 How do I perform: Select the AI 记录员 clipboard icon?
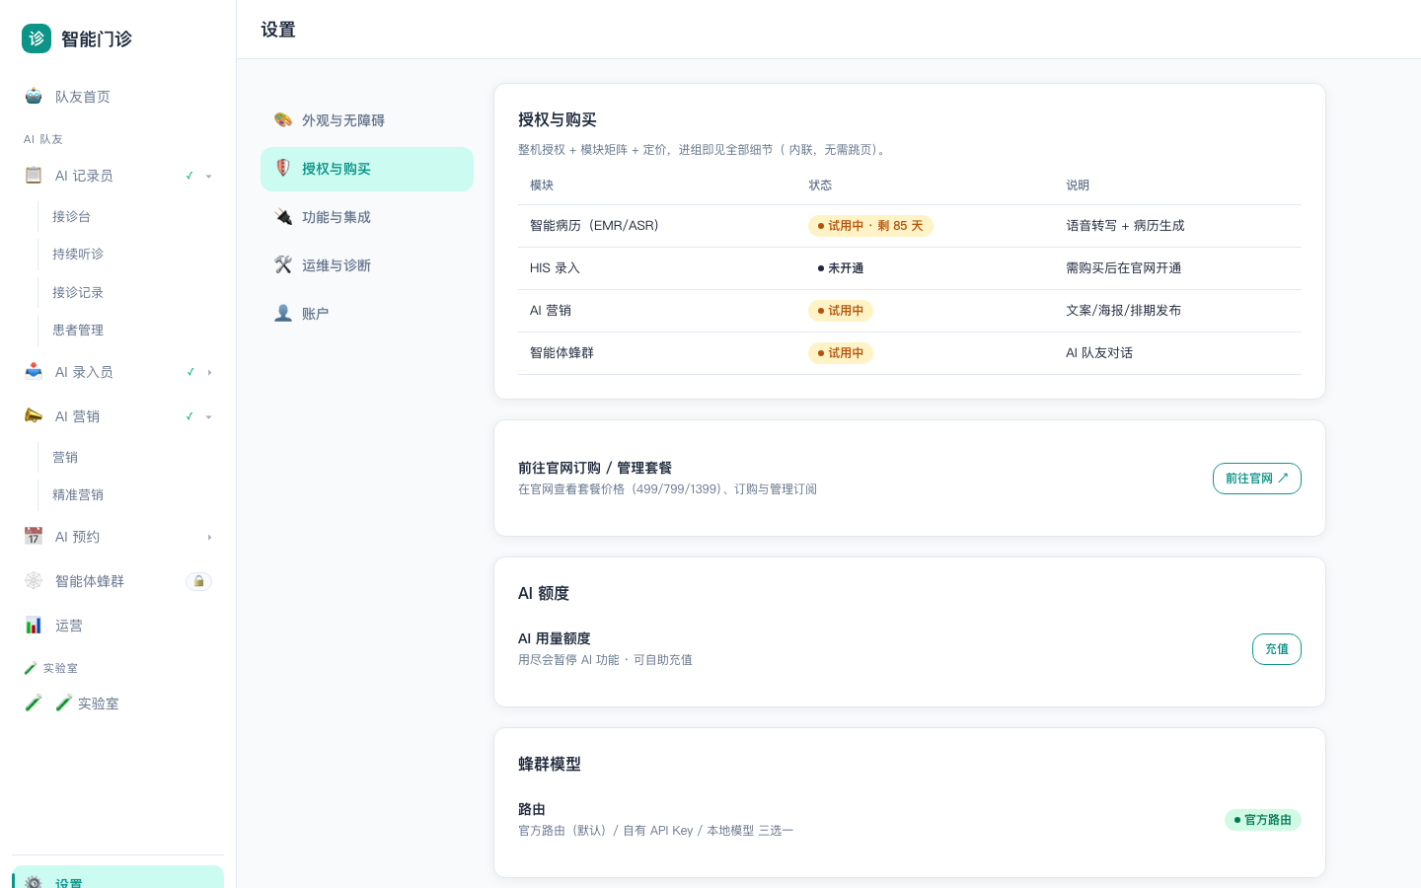tap(34, 175)
